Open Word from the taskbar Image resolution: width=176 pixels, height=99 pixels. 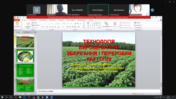tap(47, 97)
